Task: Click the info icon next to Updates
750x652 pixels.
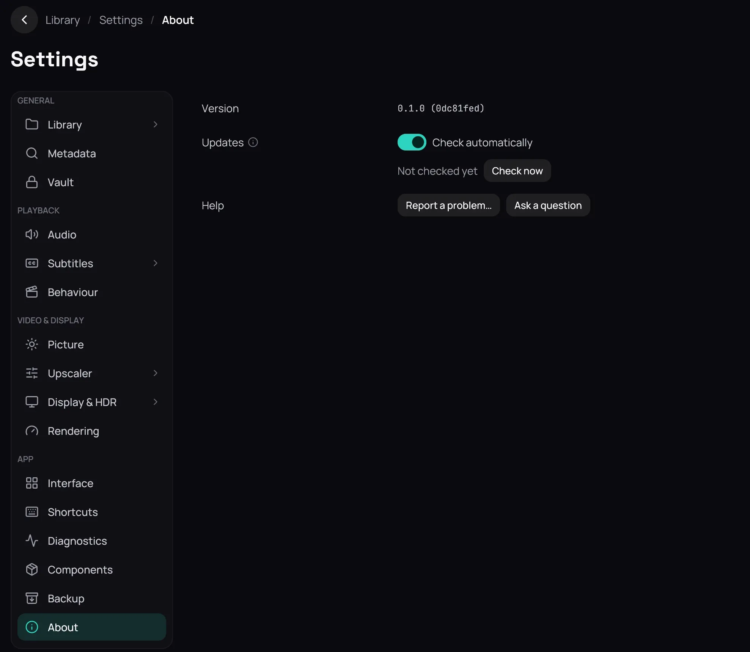Action: point(253,142)
